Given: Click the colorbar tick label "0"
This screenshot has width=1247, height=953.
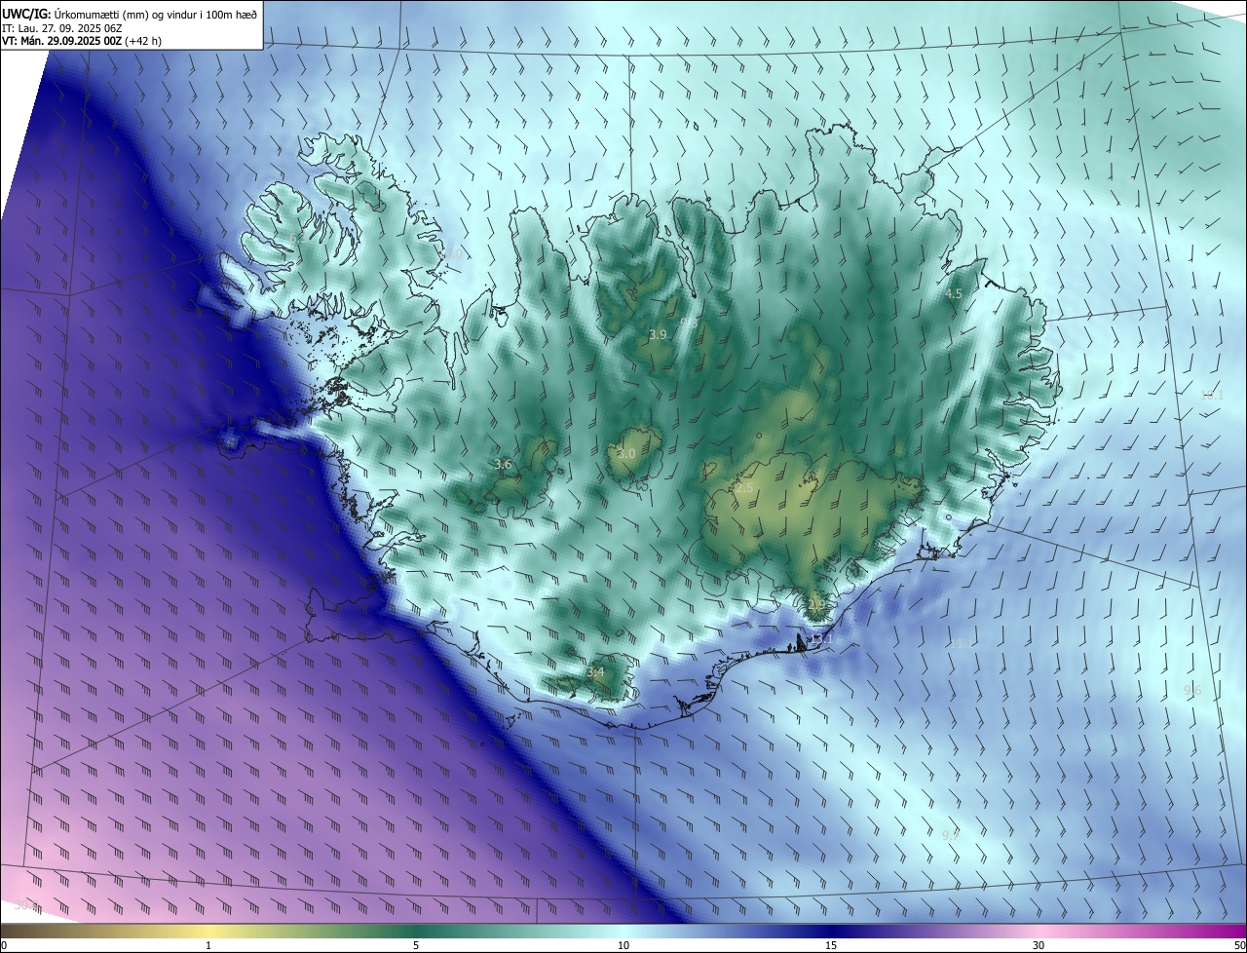Looking at the screenshot, I should 4,945.
